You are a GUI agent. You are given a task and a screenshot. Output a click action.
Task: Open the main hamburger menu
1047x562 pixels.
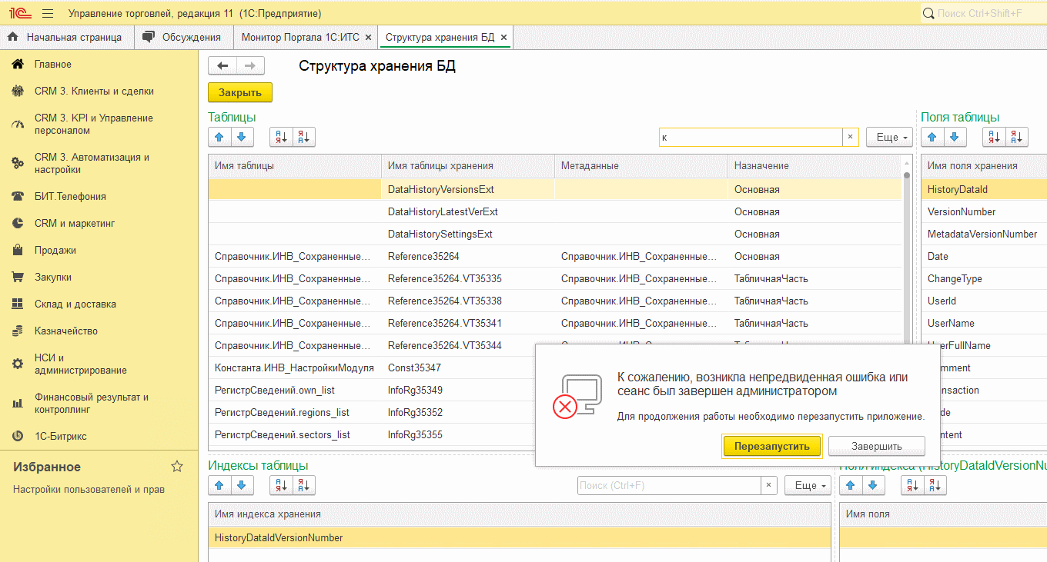pos(48,14)
